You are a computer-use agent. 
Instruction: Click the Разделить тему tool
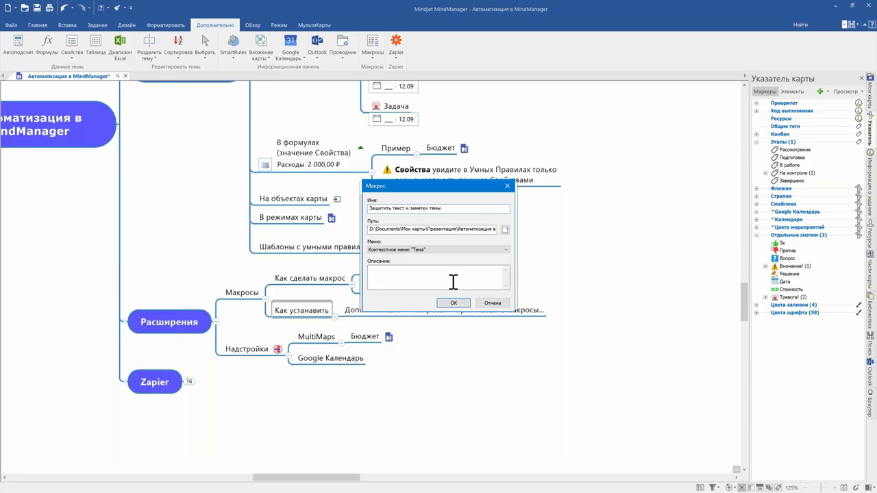point(149,47)
